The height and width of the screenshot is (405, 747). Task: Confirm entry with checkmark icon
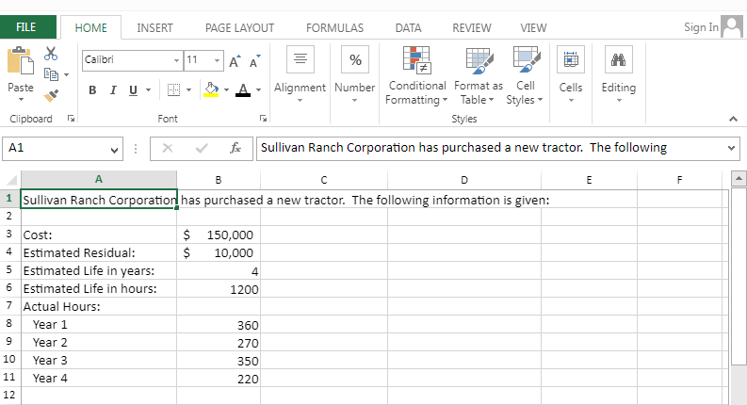tap(202, 148)
